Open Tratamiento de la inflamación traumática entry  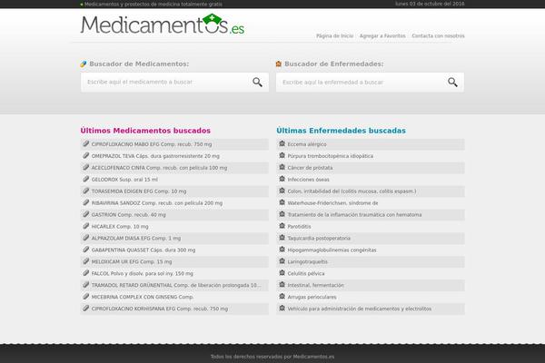coord(354,215)
